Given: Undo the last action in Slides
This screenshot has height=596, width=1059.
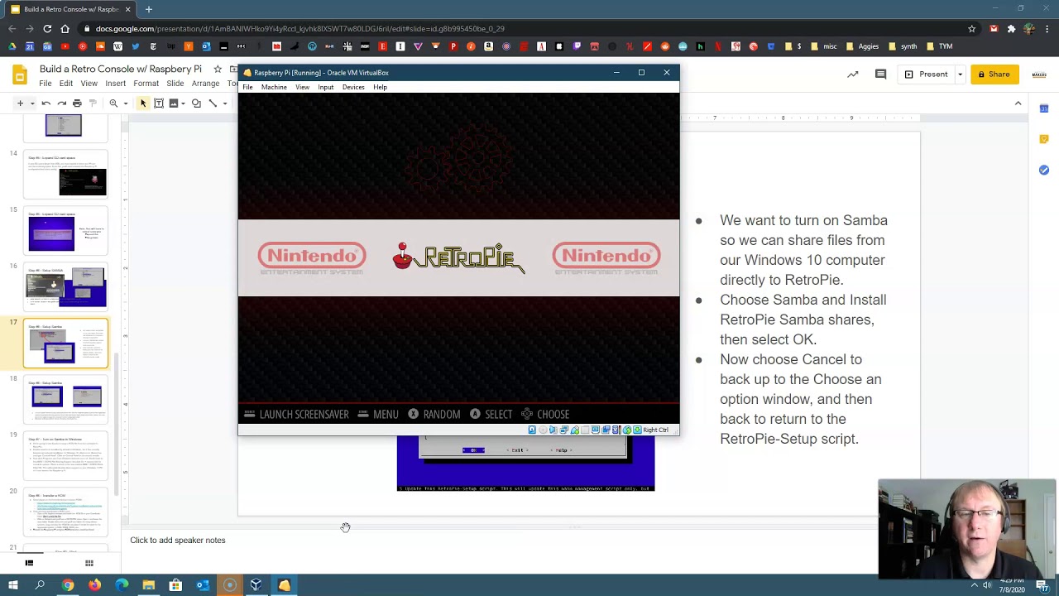Looking at the screenshot, I should 46,103.
